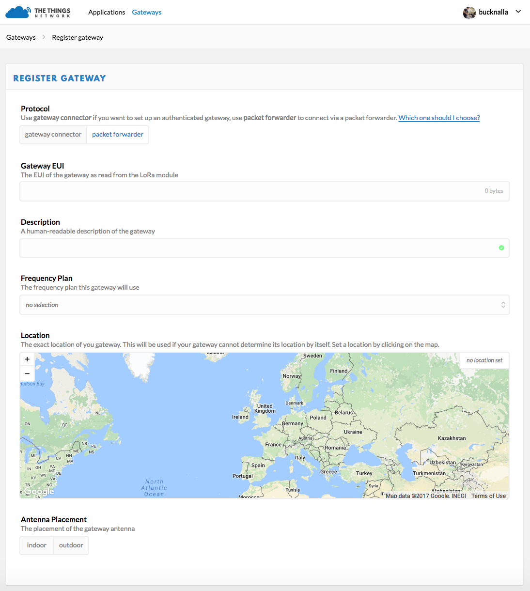Click the '0 bytes' counter text

[494, 191]
